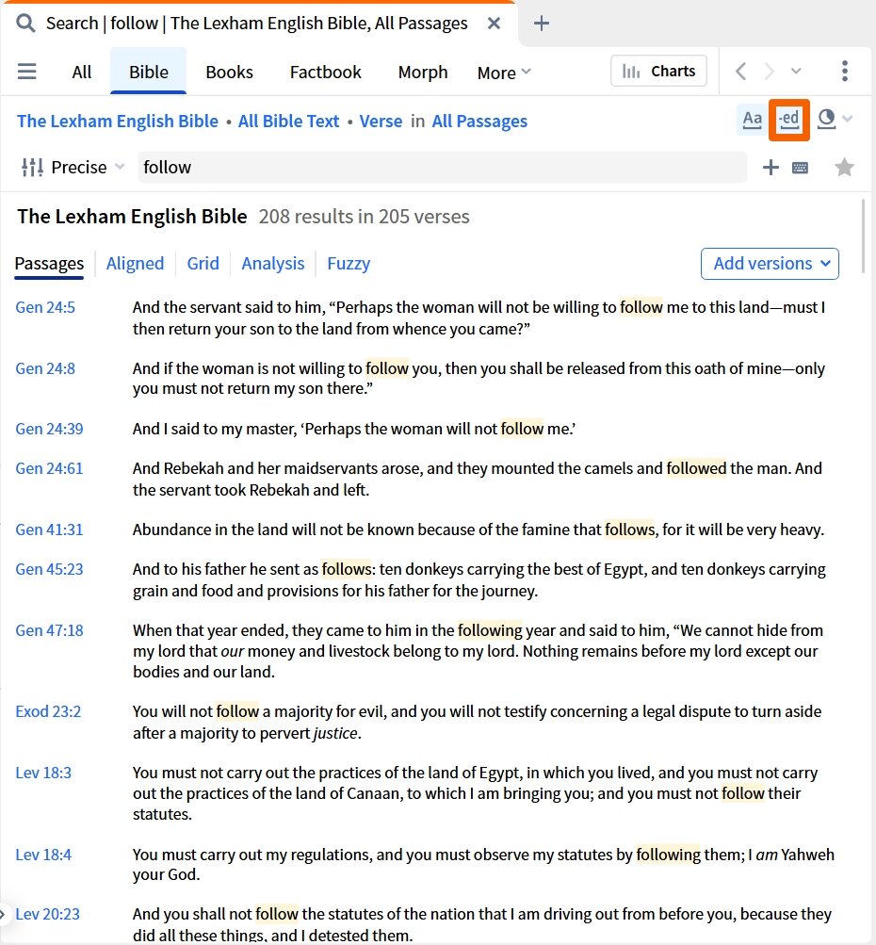The height and width of the screenshot is (945, 876).
Task: Open Gen 24:8 reference
Action: point(45,368)
